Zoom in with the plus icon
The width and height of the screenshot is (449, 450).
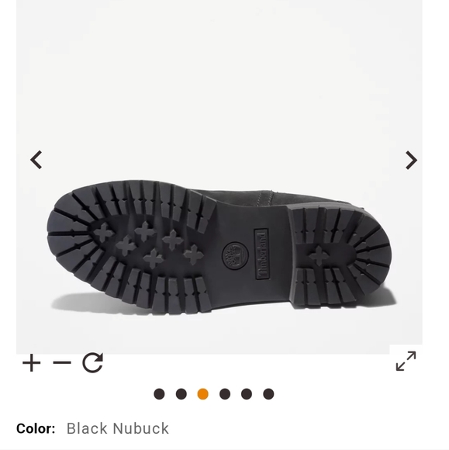click(32, 363)
